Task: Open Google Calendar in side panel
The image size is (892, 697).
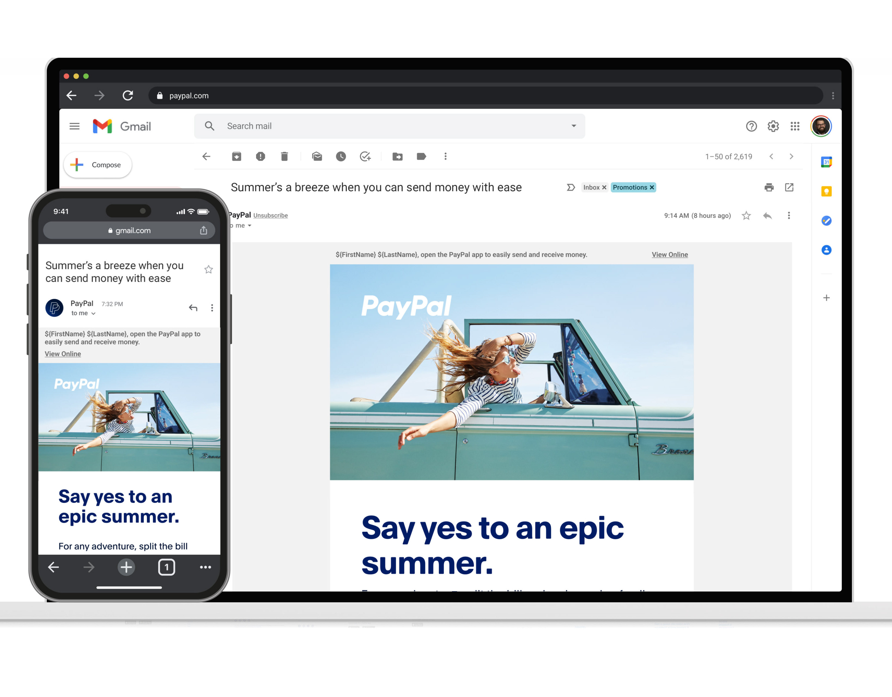Action: tap(826, 162)
